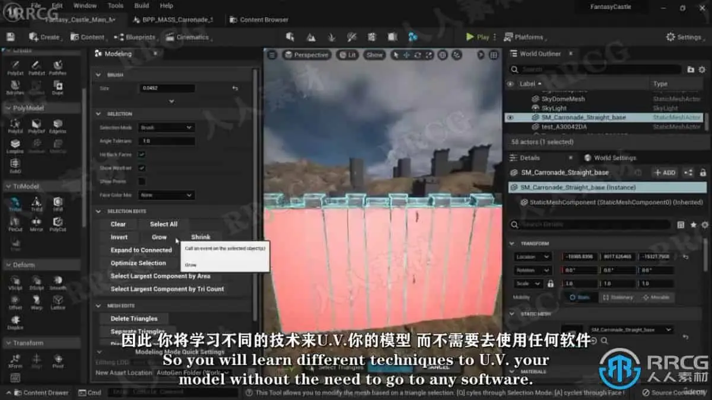Open the Perspective viewport dropdown
Image resolution: width=712 pixels, height=400 pixels.
306,55
